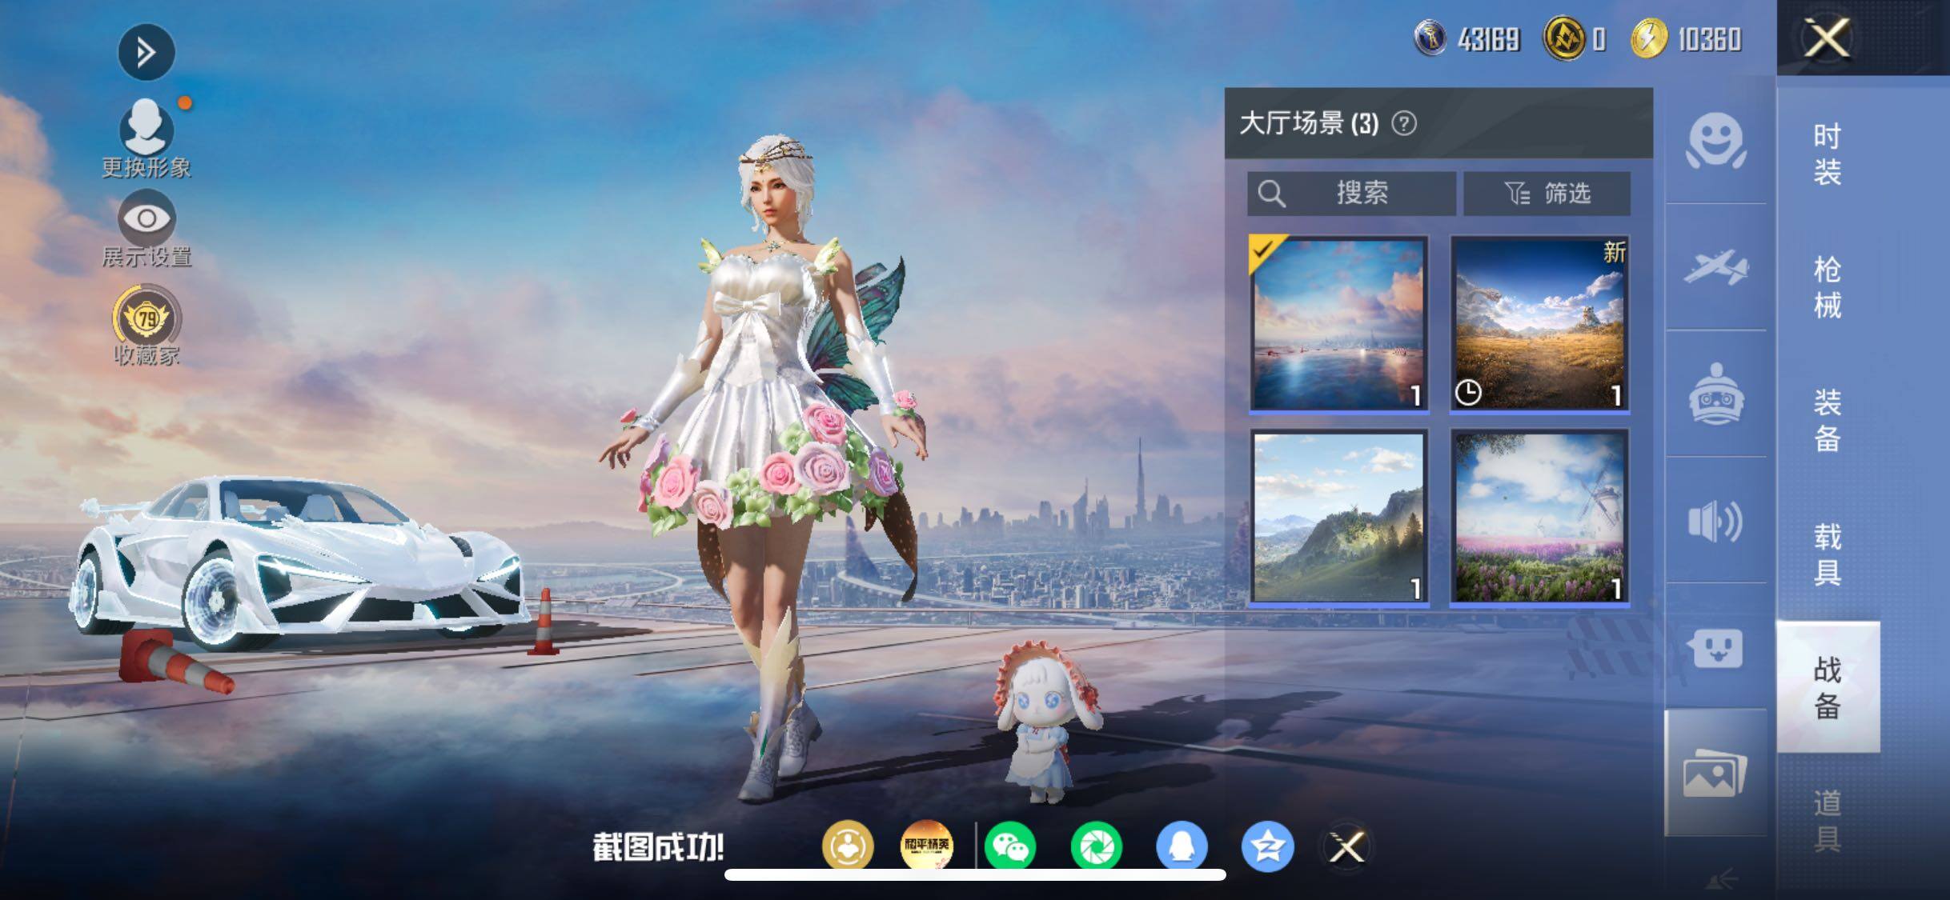The height and width of the screenshot is (900, 1950).
Task: Switch to the 枪械 tab
Action: point(1827,288)
